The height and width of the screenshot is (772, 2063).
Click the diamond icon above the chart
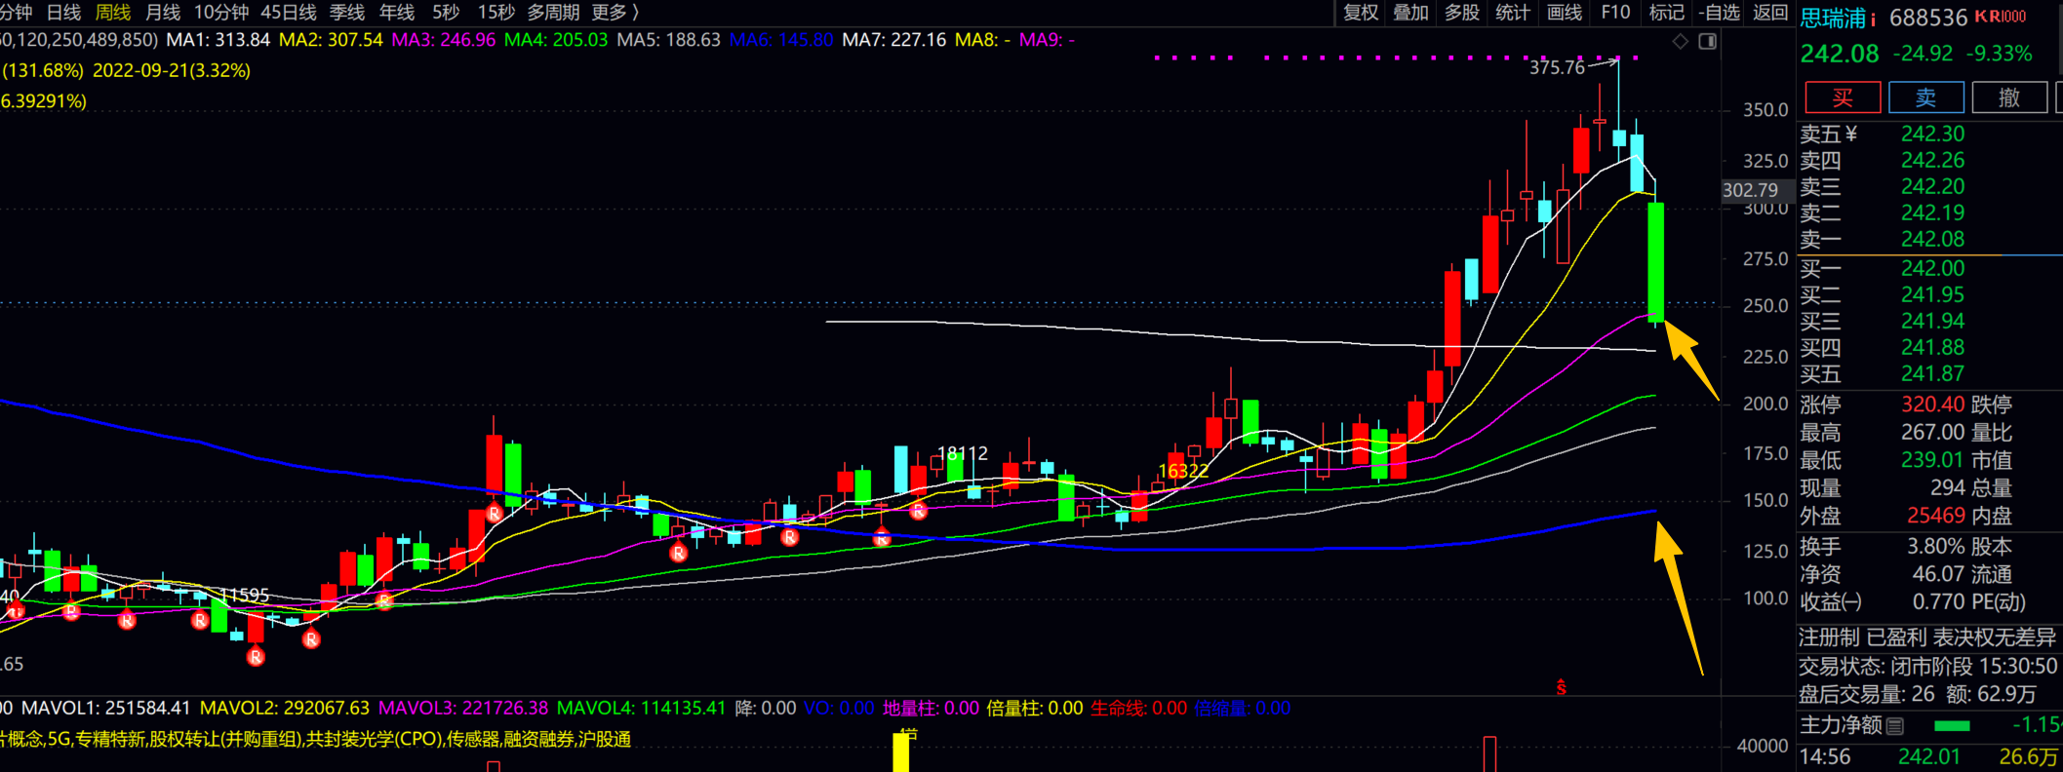(1680, 41)
